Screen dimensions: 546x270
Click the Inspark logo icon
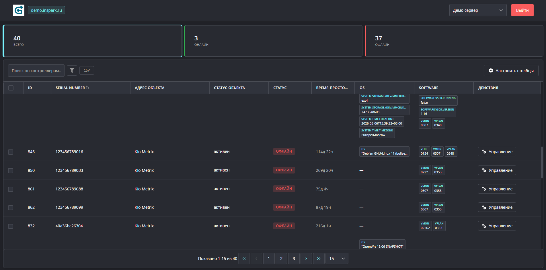tap(19, 10)
